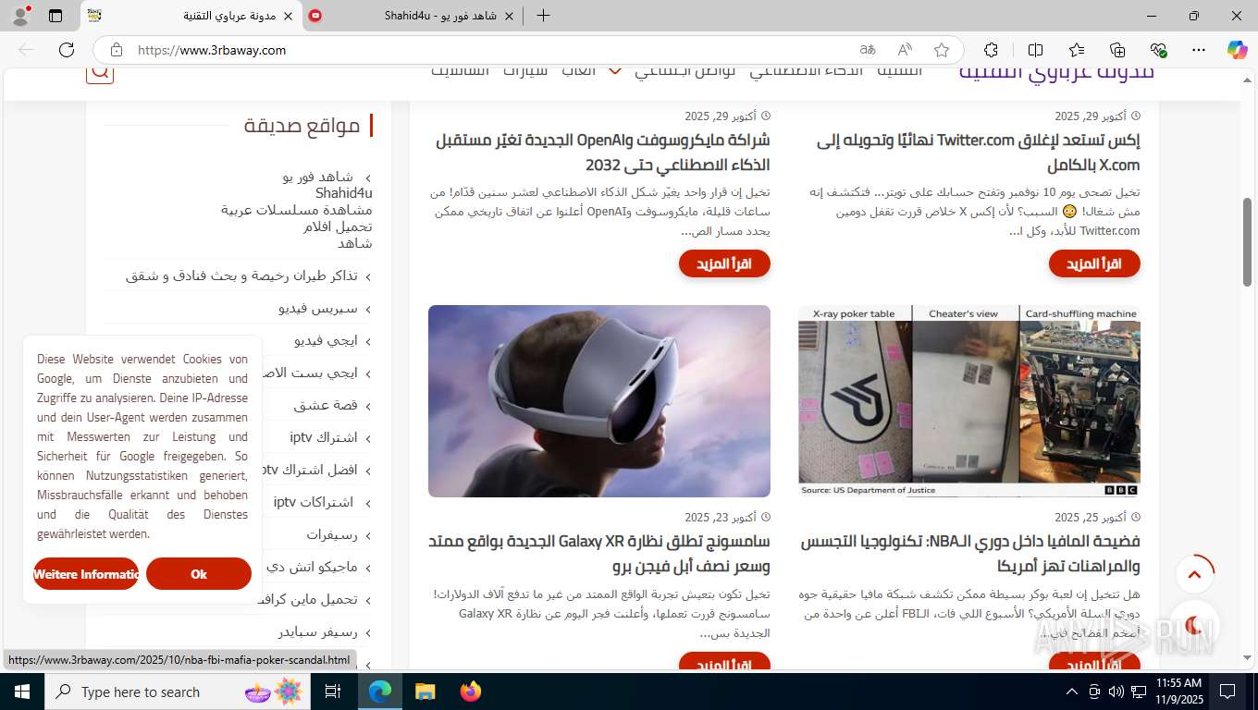This screenshot has height=710, width=1258.
Task: Open the سيارات menu item
Action: pyautogui.click(x=525, y=71)
